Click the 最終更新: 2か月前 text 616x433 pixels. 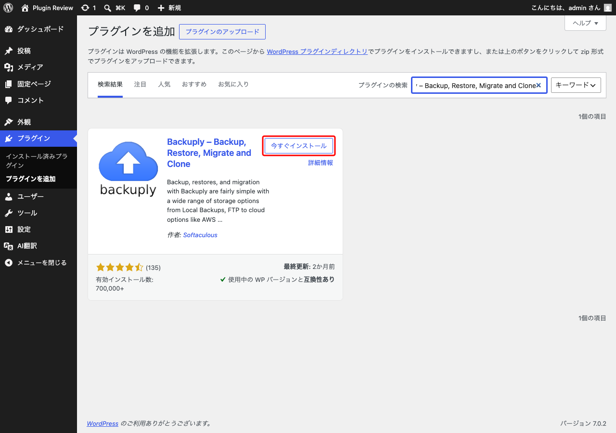pyautogui.click(x=309, y=267)
